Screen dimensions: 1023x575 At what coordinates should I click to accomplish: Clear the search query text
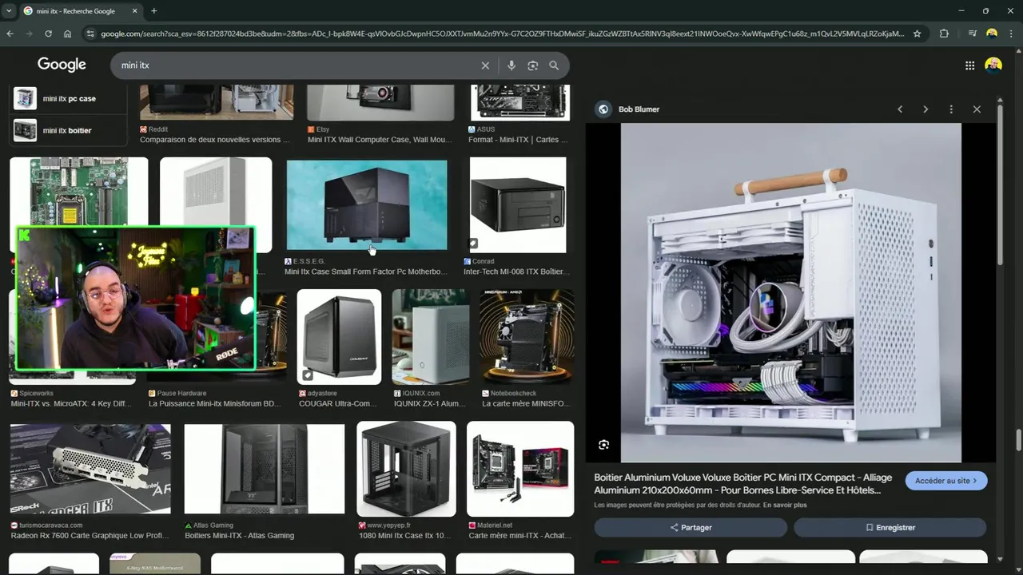pos(485,65)
